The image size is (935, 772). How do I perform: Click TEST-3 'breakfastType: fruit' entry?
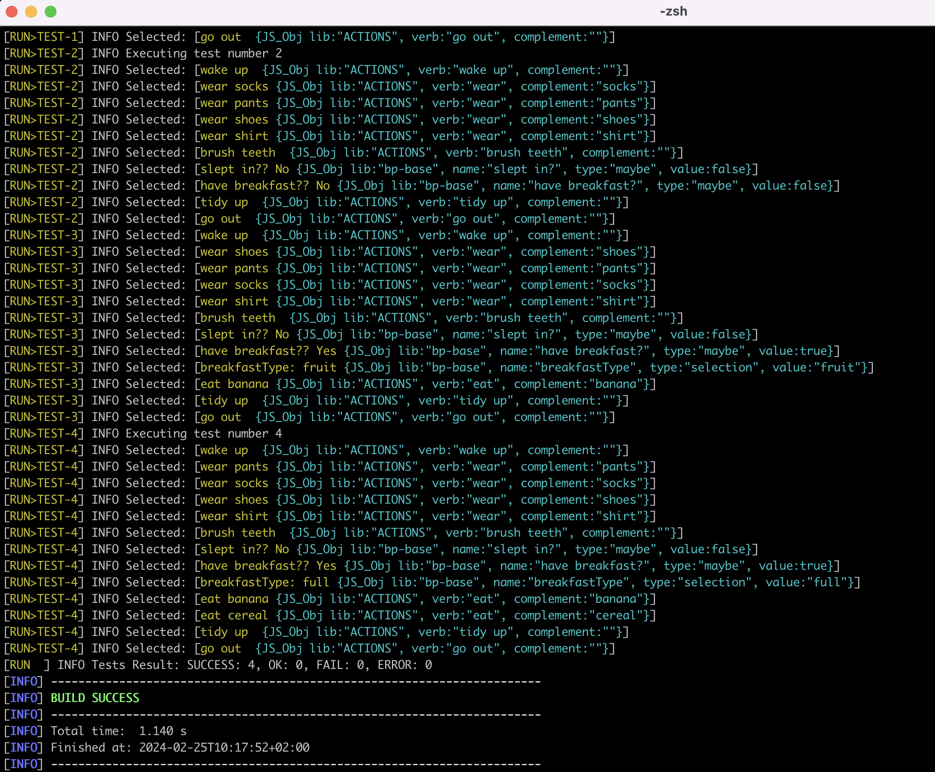pos(439,368)
